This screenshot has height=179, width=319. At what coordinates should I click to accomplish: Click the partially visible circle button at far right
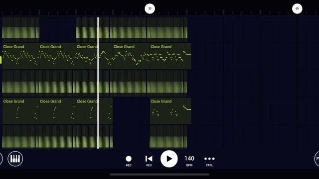coord(317,159)
